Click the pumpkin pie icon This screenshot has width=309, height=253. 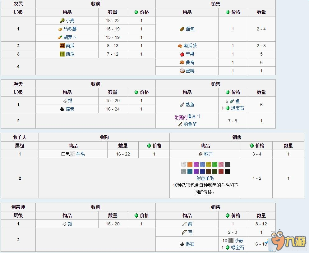(x=180, y=46)
